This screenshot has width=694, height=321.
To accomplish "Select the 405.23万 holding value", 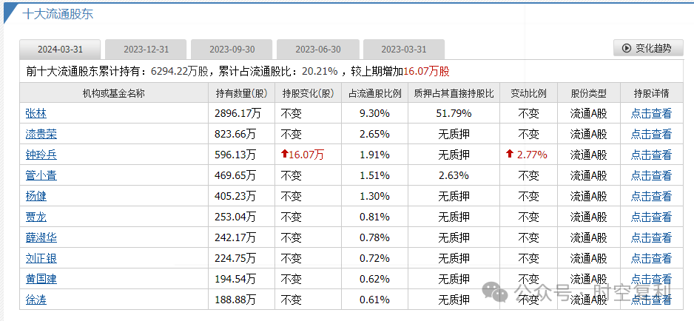I will click(235, 196).
